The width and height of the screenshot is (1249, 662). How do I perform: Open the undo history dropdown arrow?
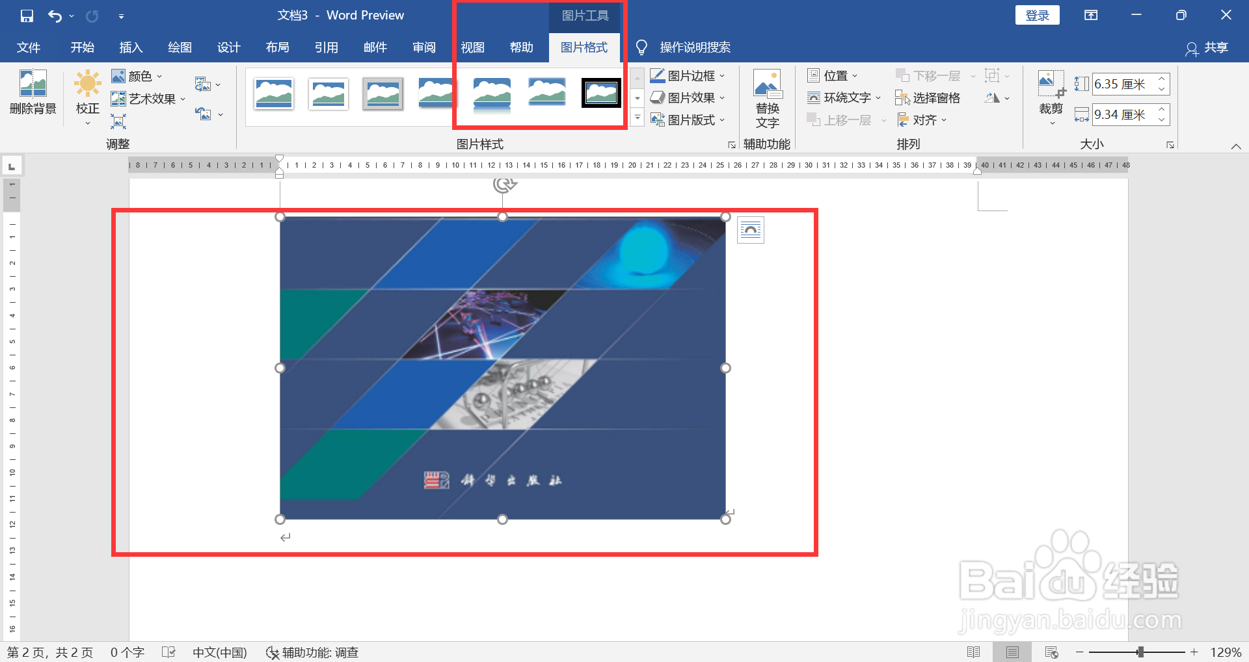[72, 16]
